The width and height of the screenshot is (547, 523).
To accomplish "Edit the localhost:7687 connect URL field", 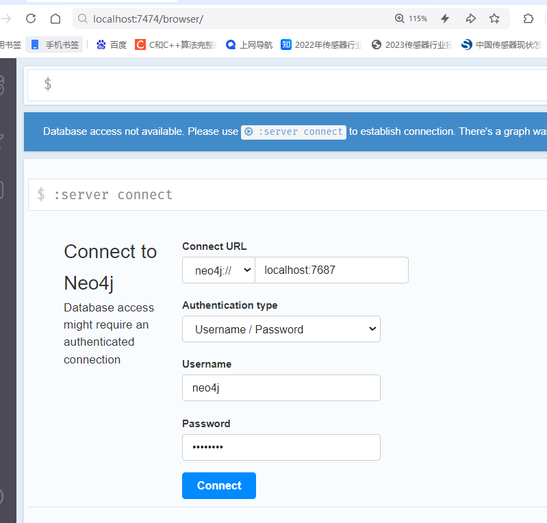I will point(331,270).
